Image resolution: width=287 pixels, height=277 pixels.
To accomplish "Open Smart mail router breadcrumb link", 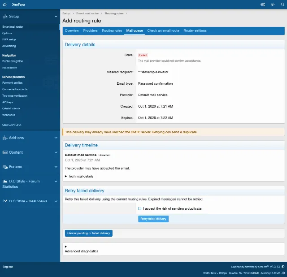I will [x=87, y=13].
